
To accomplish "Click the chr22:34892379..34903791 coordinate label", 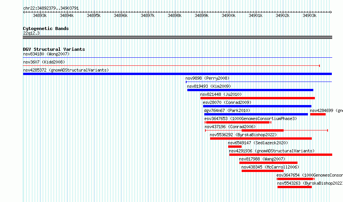I will (51, 8).
